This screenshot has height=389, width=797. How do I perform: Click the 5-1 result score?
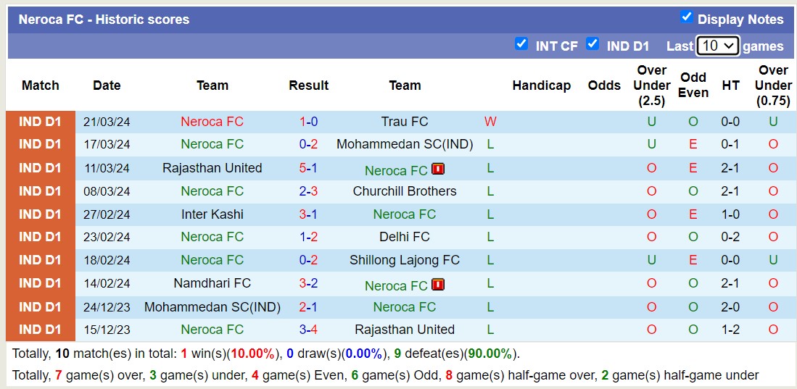[308, 168]
